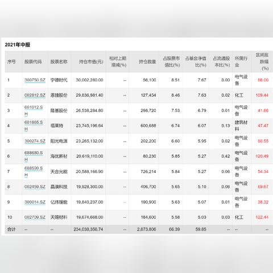Click the 持仓市值(元) column header
The width and height of the screenshot is (273, 273).
[91, 61]
